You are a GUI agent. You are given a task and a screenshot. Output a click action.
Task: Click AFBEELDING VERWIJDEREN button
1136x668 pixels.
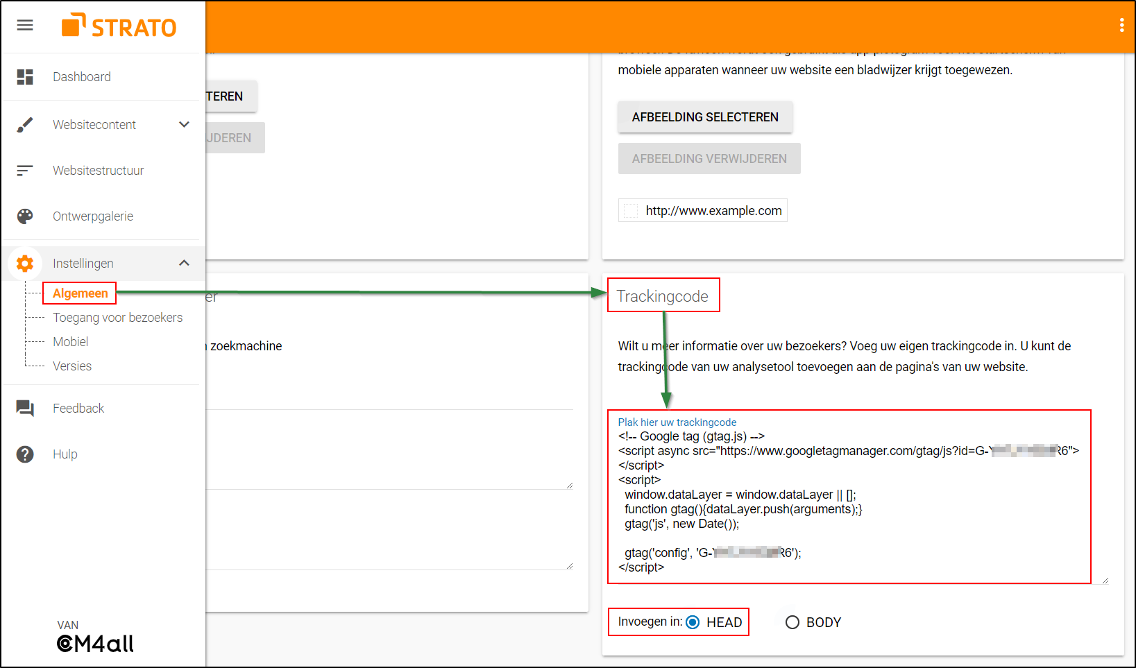pos(709,158)
